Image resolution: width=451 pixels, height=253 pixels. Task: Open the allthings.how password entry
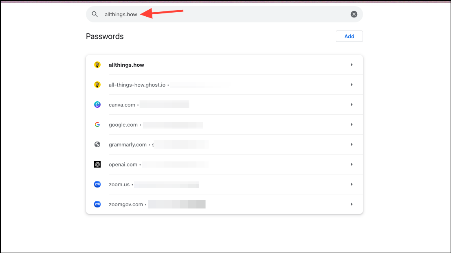tap(224, 65)
